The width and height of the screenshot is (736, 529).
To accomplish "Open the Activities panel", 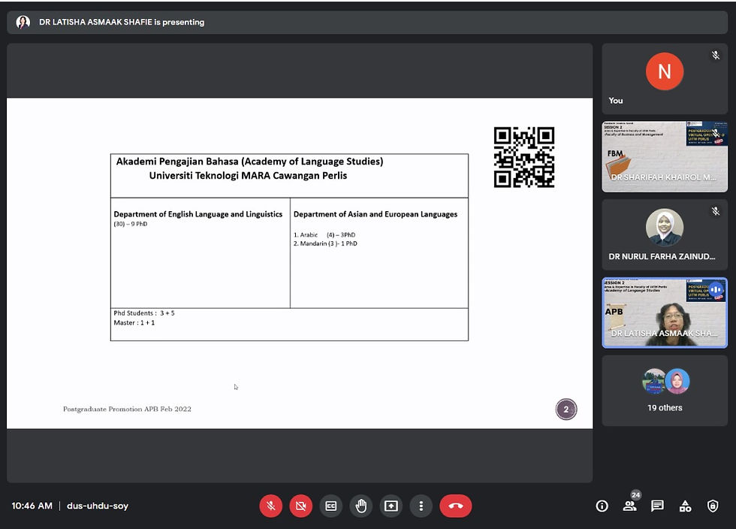I will [685, 506].
